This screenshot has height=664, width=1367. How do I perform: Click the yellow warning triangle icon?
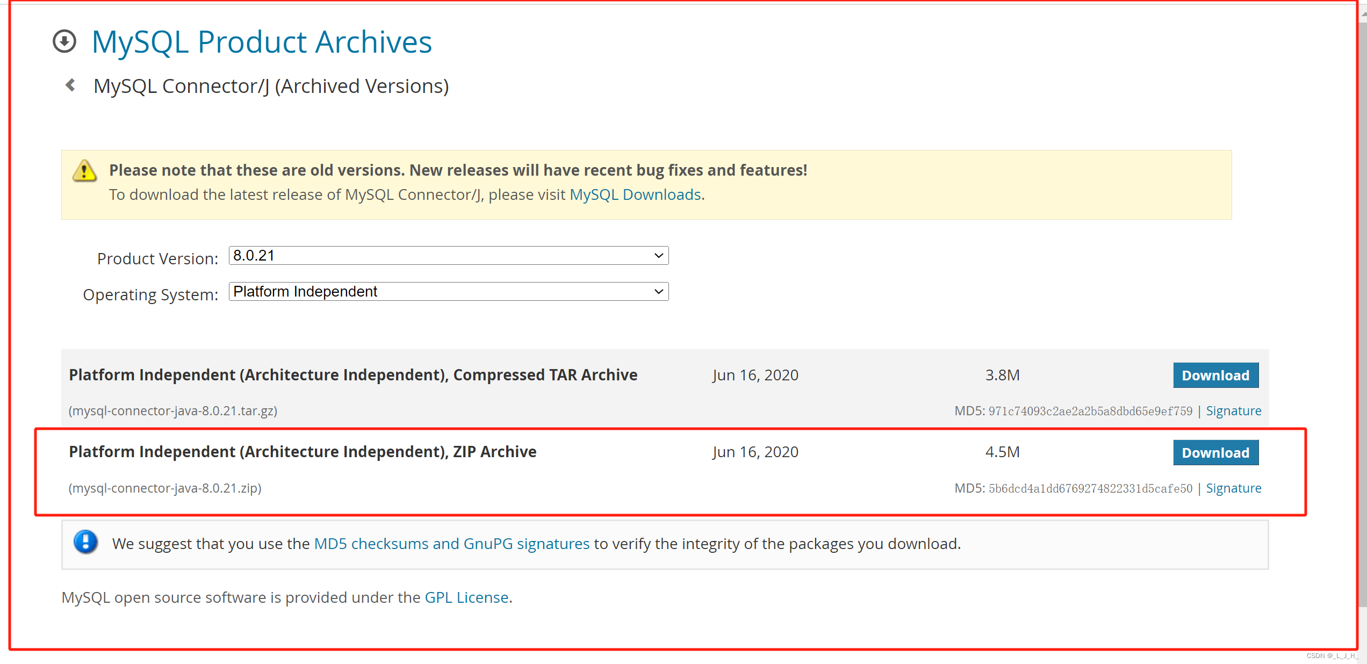coord(84,171)
